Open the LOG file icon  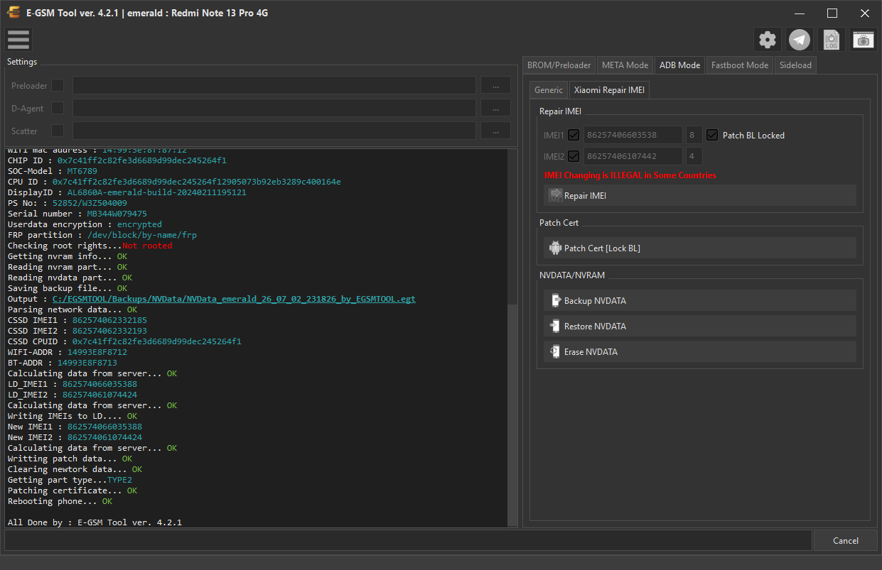coord(832,40)
